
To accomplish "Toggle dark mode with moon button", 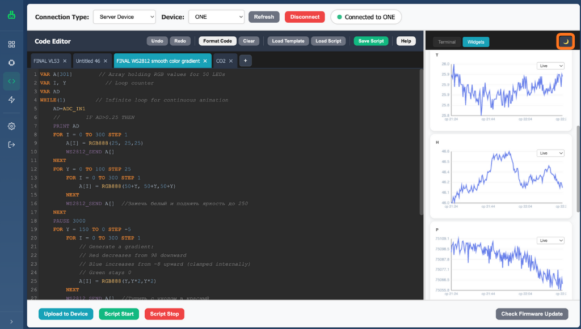I will point(565,41).
